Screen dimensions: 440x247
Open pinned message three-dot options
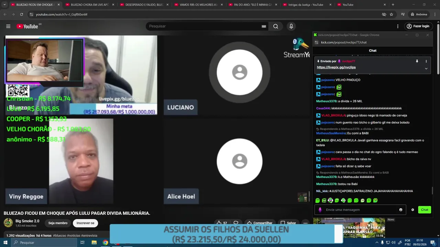coord(426,61)
